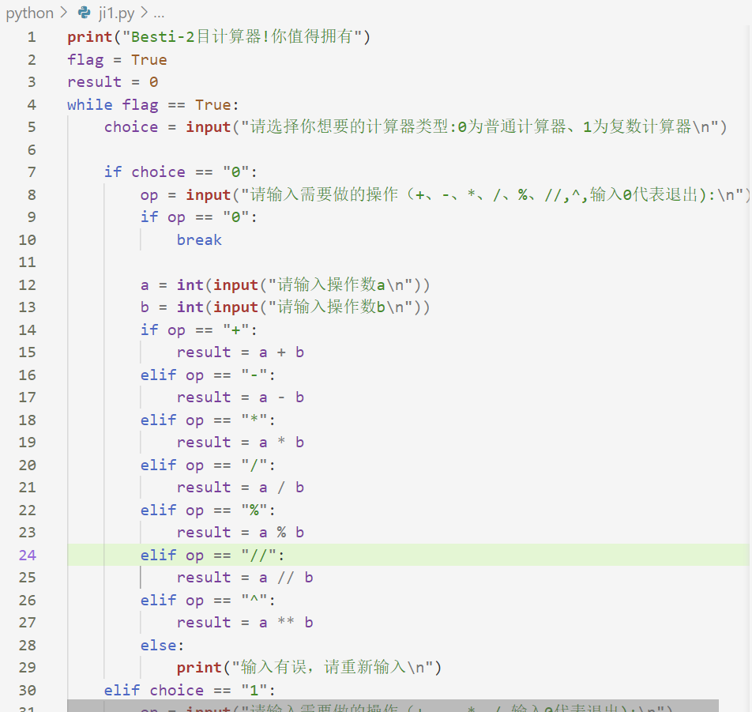Click line number 30 in gutter

(28, 690)
